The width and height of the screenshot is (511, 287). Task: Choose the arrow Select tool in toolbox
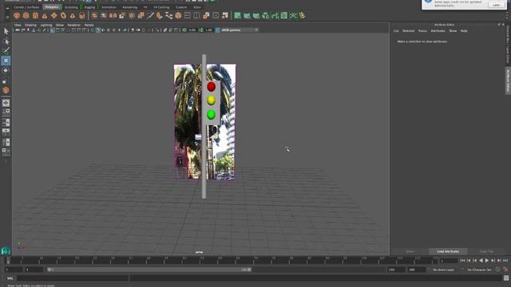(6, 31)
